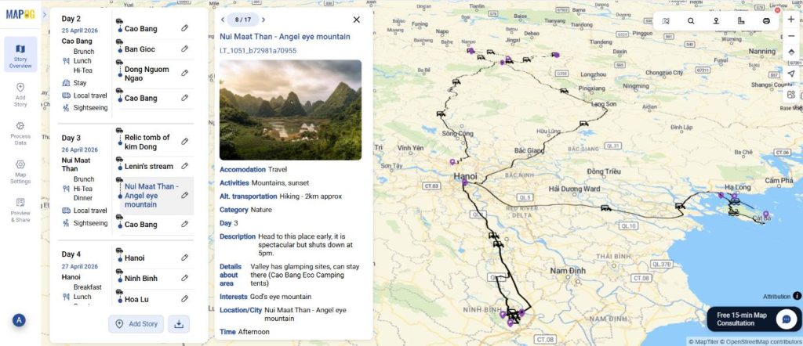This screenshot has width=803, height=346.
Task: Open the magnifier search tool on the map
Action: pos(691,21)
